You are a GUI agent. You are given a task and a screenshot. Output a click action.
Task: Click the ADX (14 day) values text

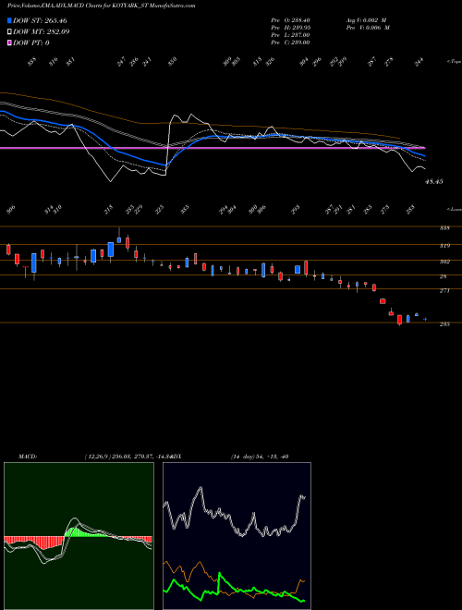click(260, 457)
